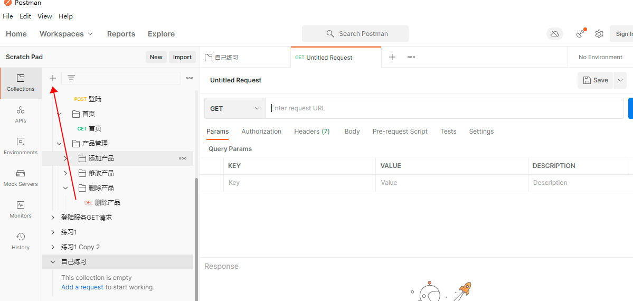Select the Tests tab
Viewport: 633px width, 301px height.
pyautogui.click(x=448, y=131)
